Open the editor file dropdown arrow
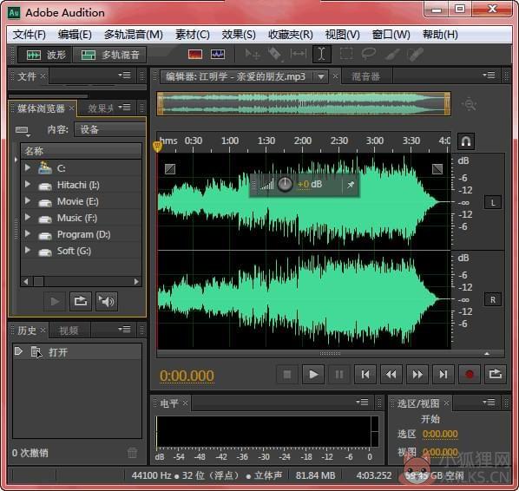The width and height of the screenshot is (519, 491). click(x=321, y=76)
